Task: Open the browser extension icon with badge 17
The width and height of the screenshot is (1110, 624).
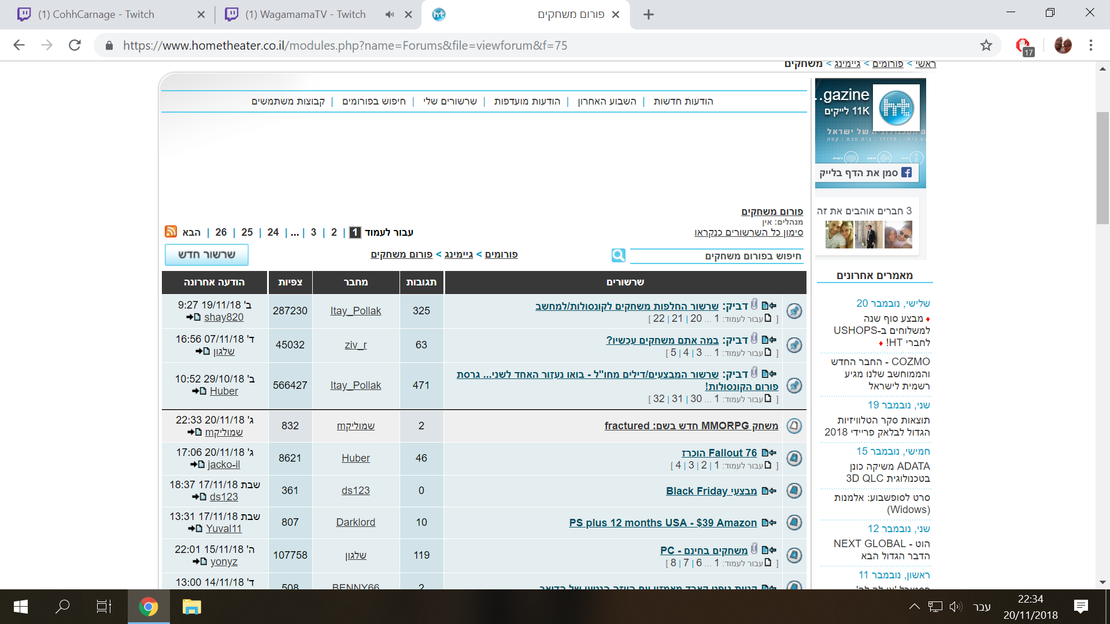Action: coord(1024,46)
